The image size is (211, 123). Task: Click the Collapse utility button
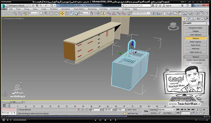pos(195,31)
